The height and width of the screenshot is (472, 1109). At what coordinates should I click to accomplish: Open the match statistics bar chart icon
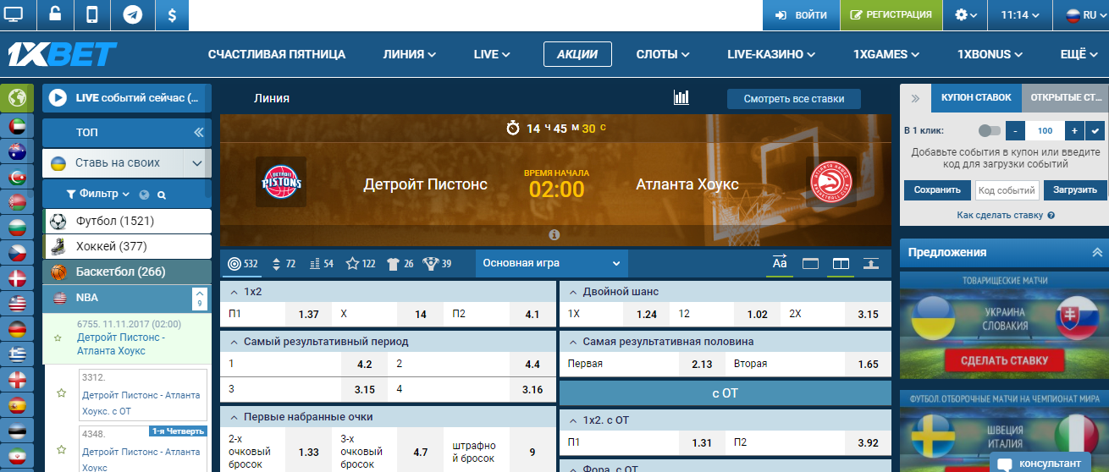[681, 97]
